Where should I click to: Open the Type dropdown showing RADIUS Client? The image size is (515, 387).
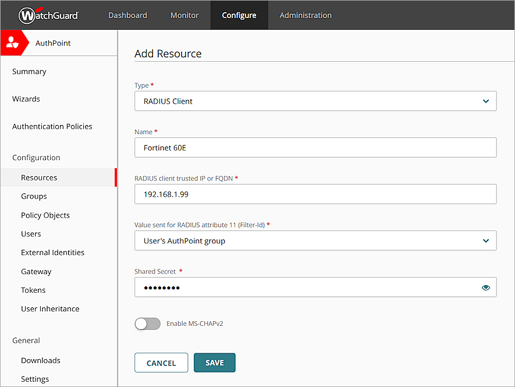point(315,101)
